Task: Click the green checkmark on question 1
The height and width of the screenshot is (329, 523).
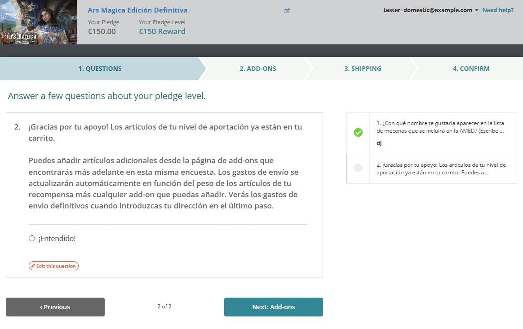Action: [358, 132]
